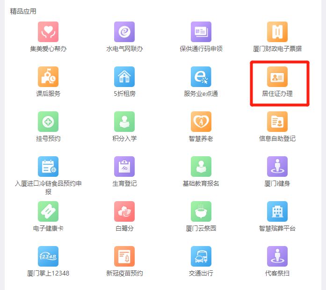Launch the 课后服务 school icon
Screen dimensions: 326x290
tap(48, 77)
